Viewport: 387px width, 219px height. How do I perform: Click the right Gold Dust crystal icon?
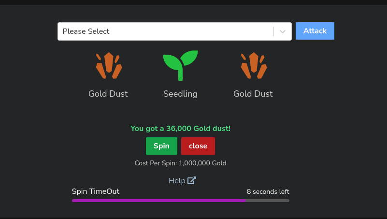[254, 65]
